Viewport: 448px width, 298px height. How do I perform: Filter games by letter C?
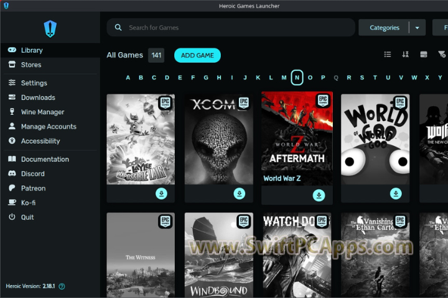click(154, 78)
